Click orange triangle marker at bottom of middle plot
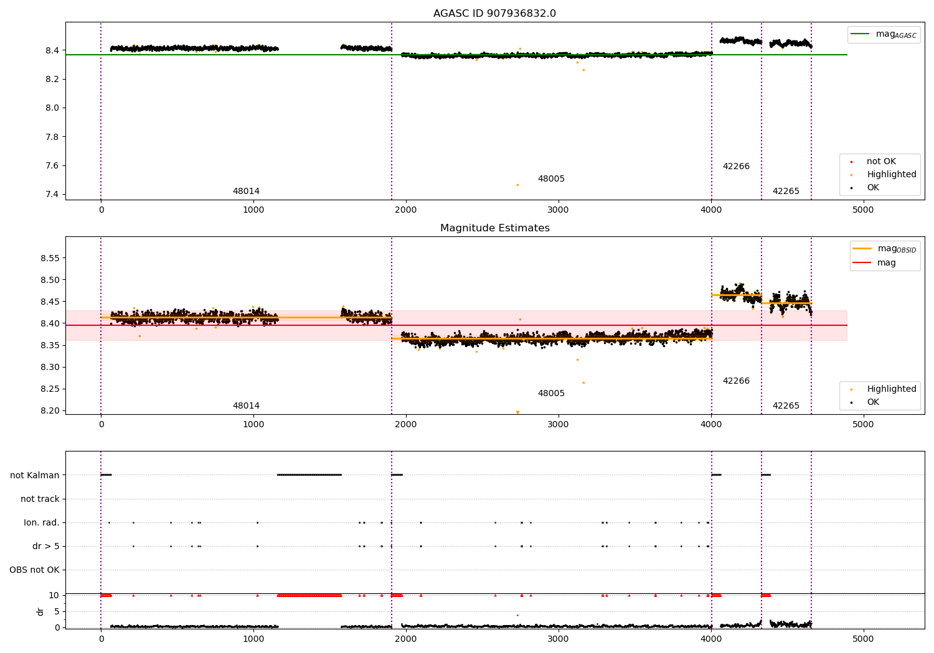 pyautogui.click(x=517, y=412)
